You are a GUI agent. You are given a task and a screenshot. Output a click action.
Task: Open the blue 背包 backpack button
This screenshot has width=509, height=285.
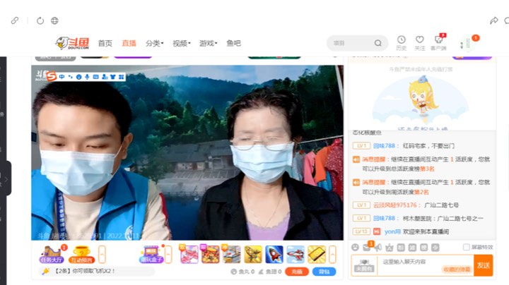click(x=324, y=272)
